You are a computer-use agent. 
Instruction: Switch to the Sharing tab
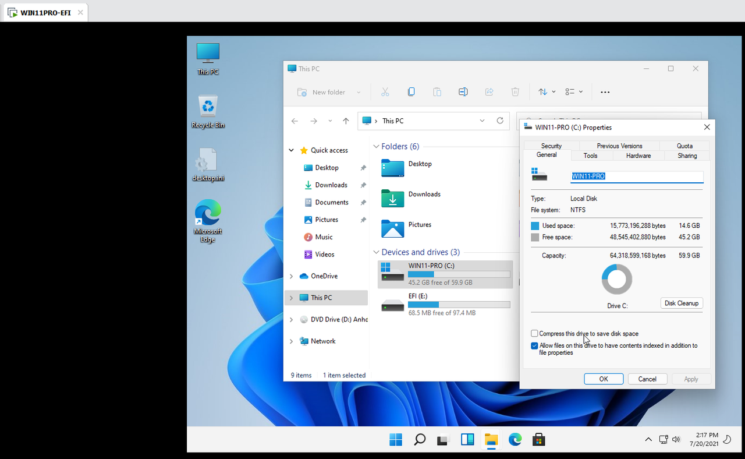(687, 156)
